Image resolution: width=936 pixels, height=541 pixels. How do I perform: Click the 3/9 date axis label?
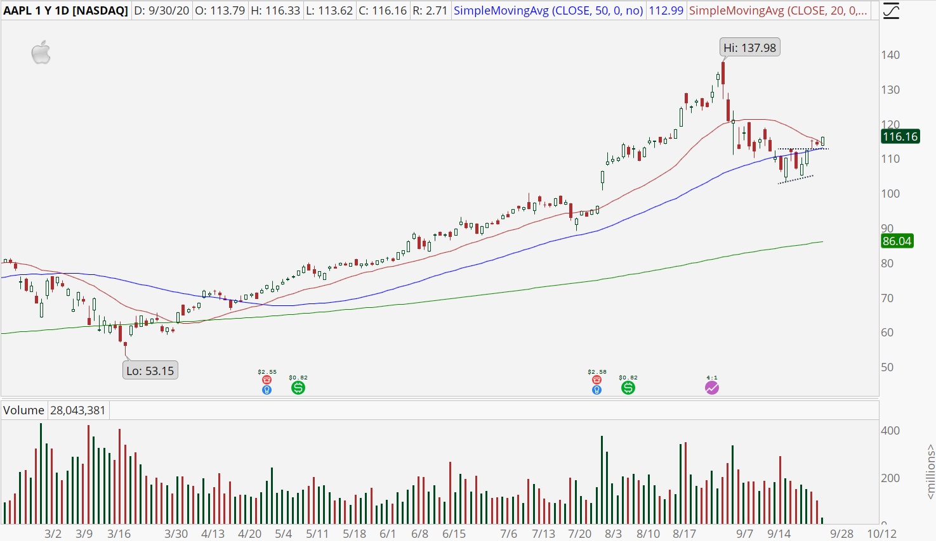(x=84, y=533)
